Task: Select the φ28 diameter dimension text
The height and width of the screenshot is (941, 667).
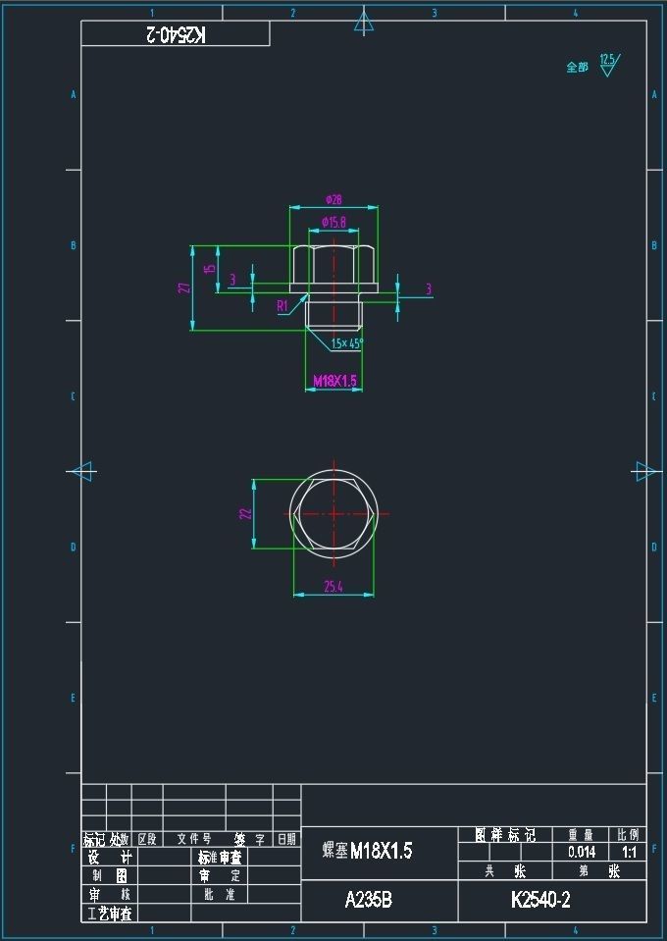Action: pyautogui.click(x=333, y=199)
